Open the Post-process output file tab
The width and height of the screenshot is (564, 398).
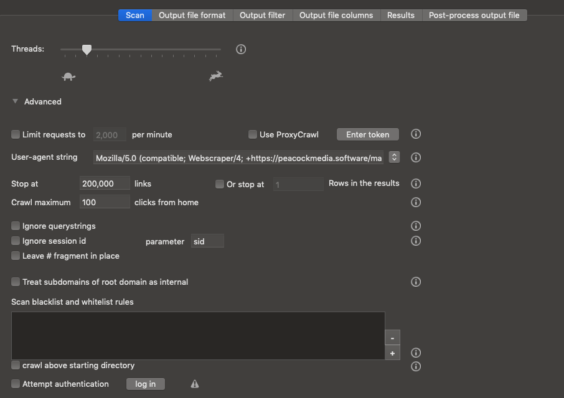click(474, 15)
